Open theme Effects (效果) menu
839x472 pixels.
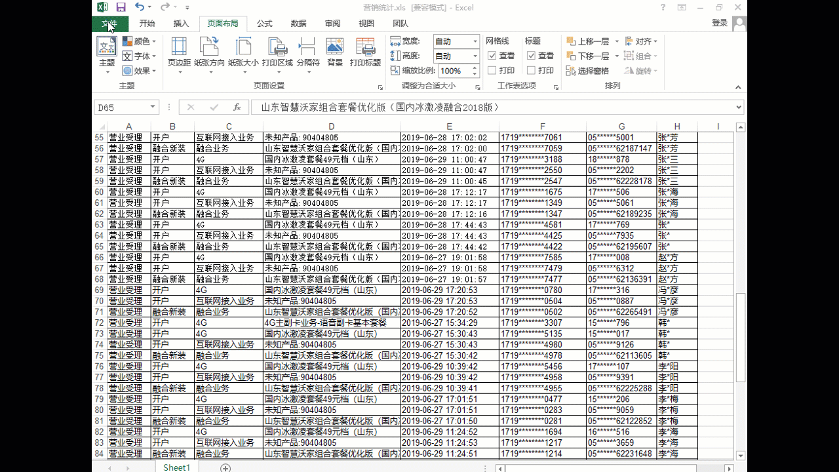(x=140, y=71)
